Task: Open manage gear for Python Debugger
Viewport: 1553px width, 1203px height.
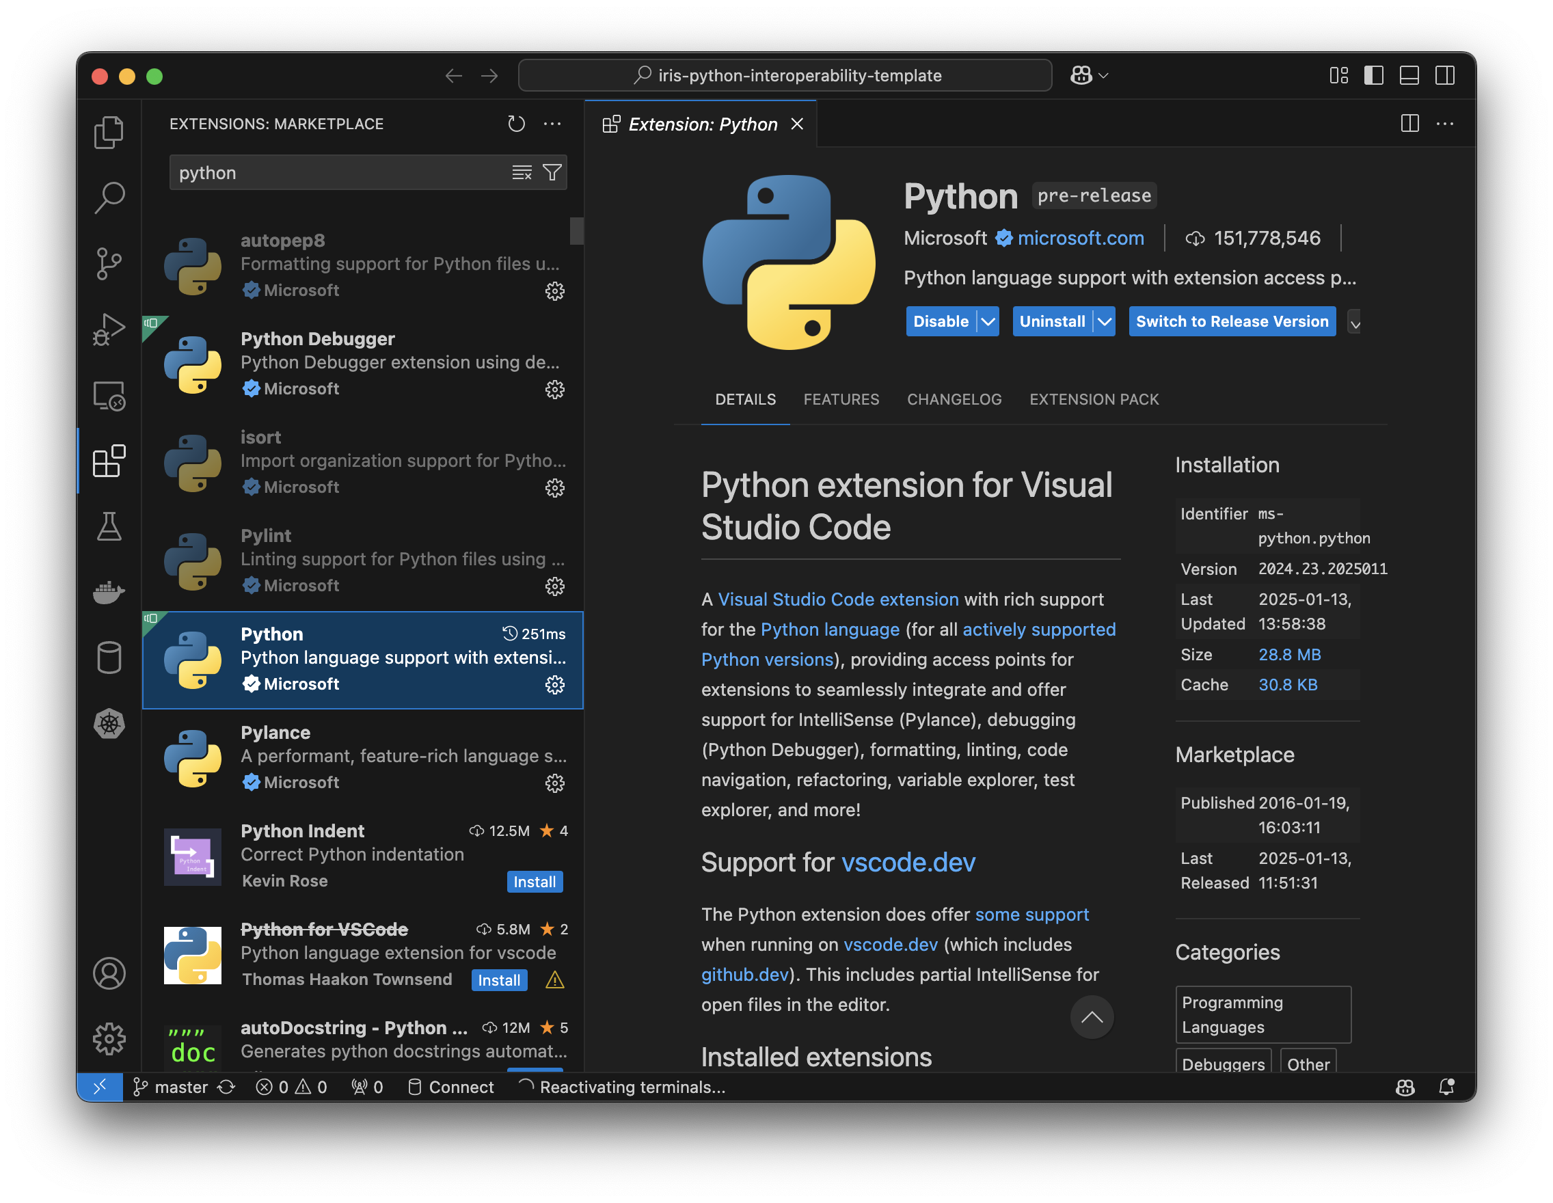Action: [x=554, y=390]
